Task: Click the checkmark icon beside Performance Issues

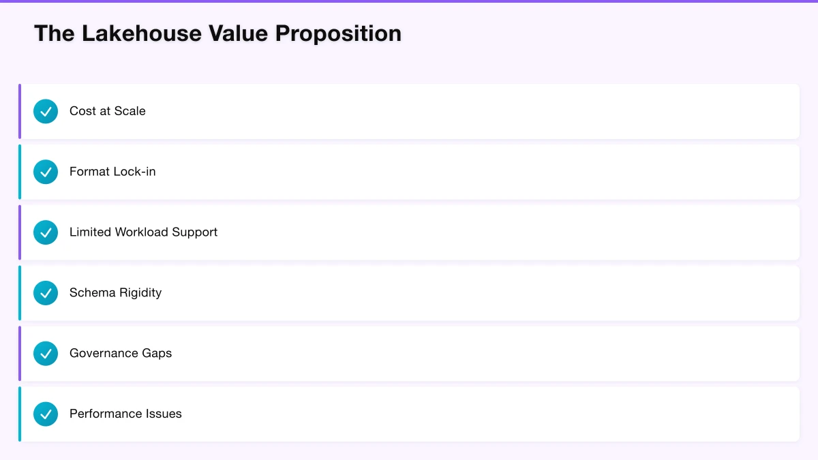Action: pos(46,414)
